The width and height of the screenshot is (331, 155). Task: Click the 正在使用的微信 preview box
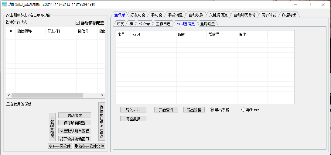click(x=26, y=129)
